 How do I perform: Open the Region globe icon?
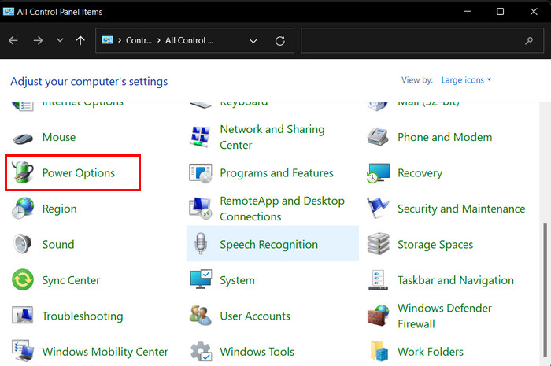[x=23, y=209]
